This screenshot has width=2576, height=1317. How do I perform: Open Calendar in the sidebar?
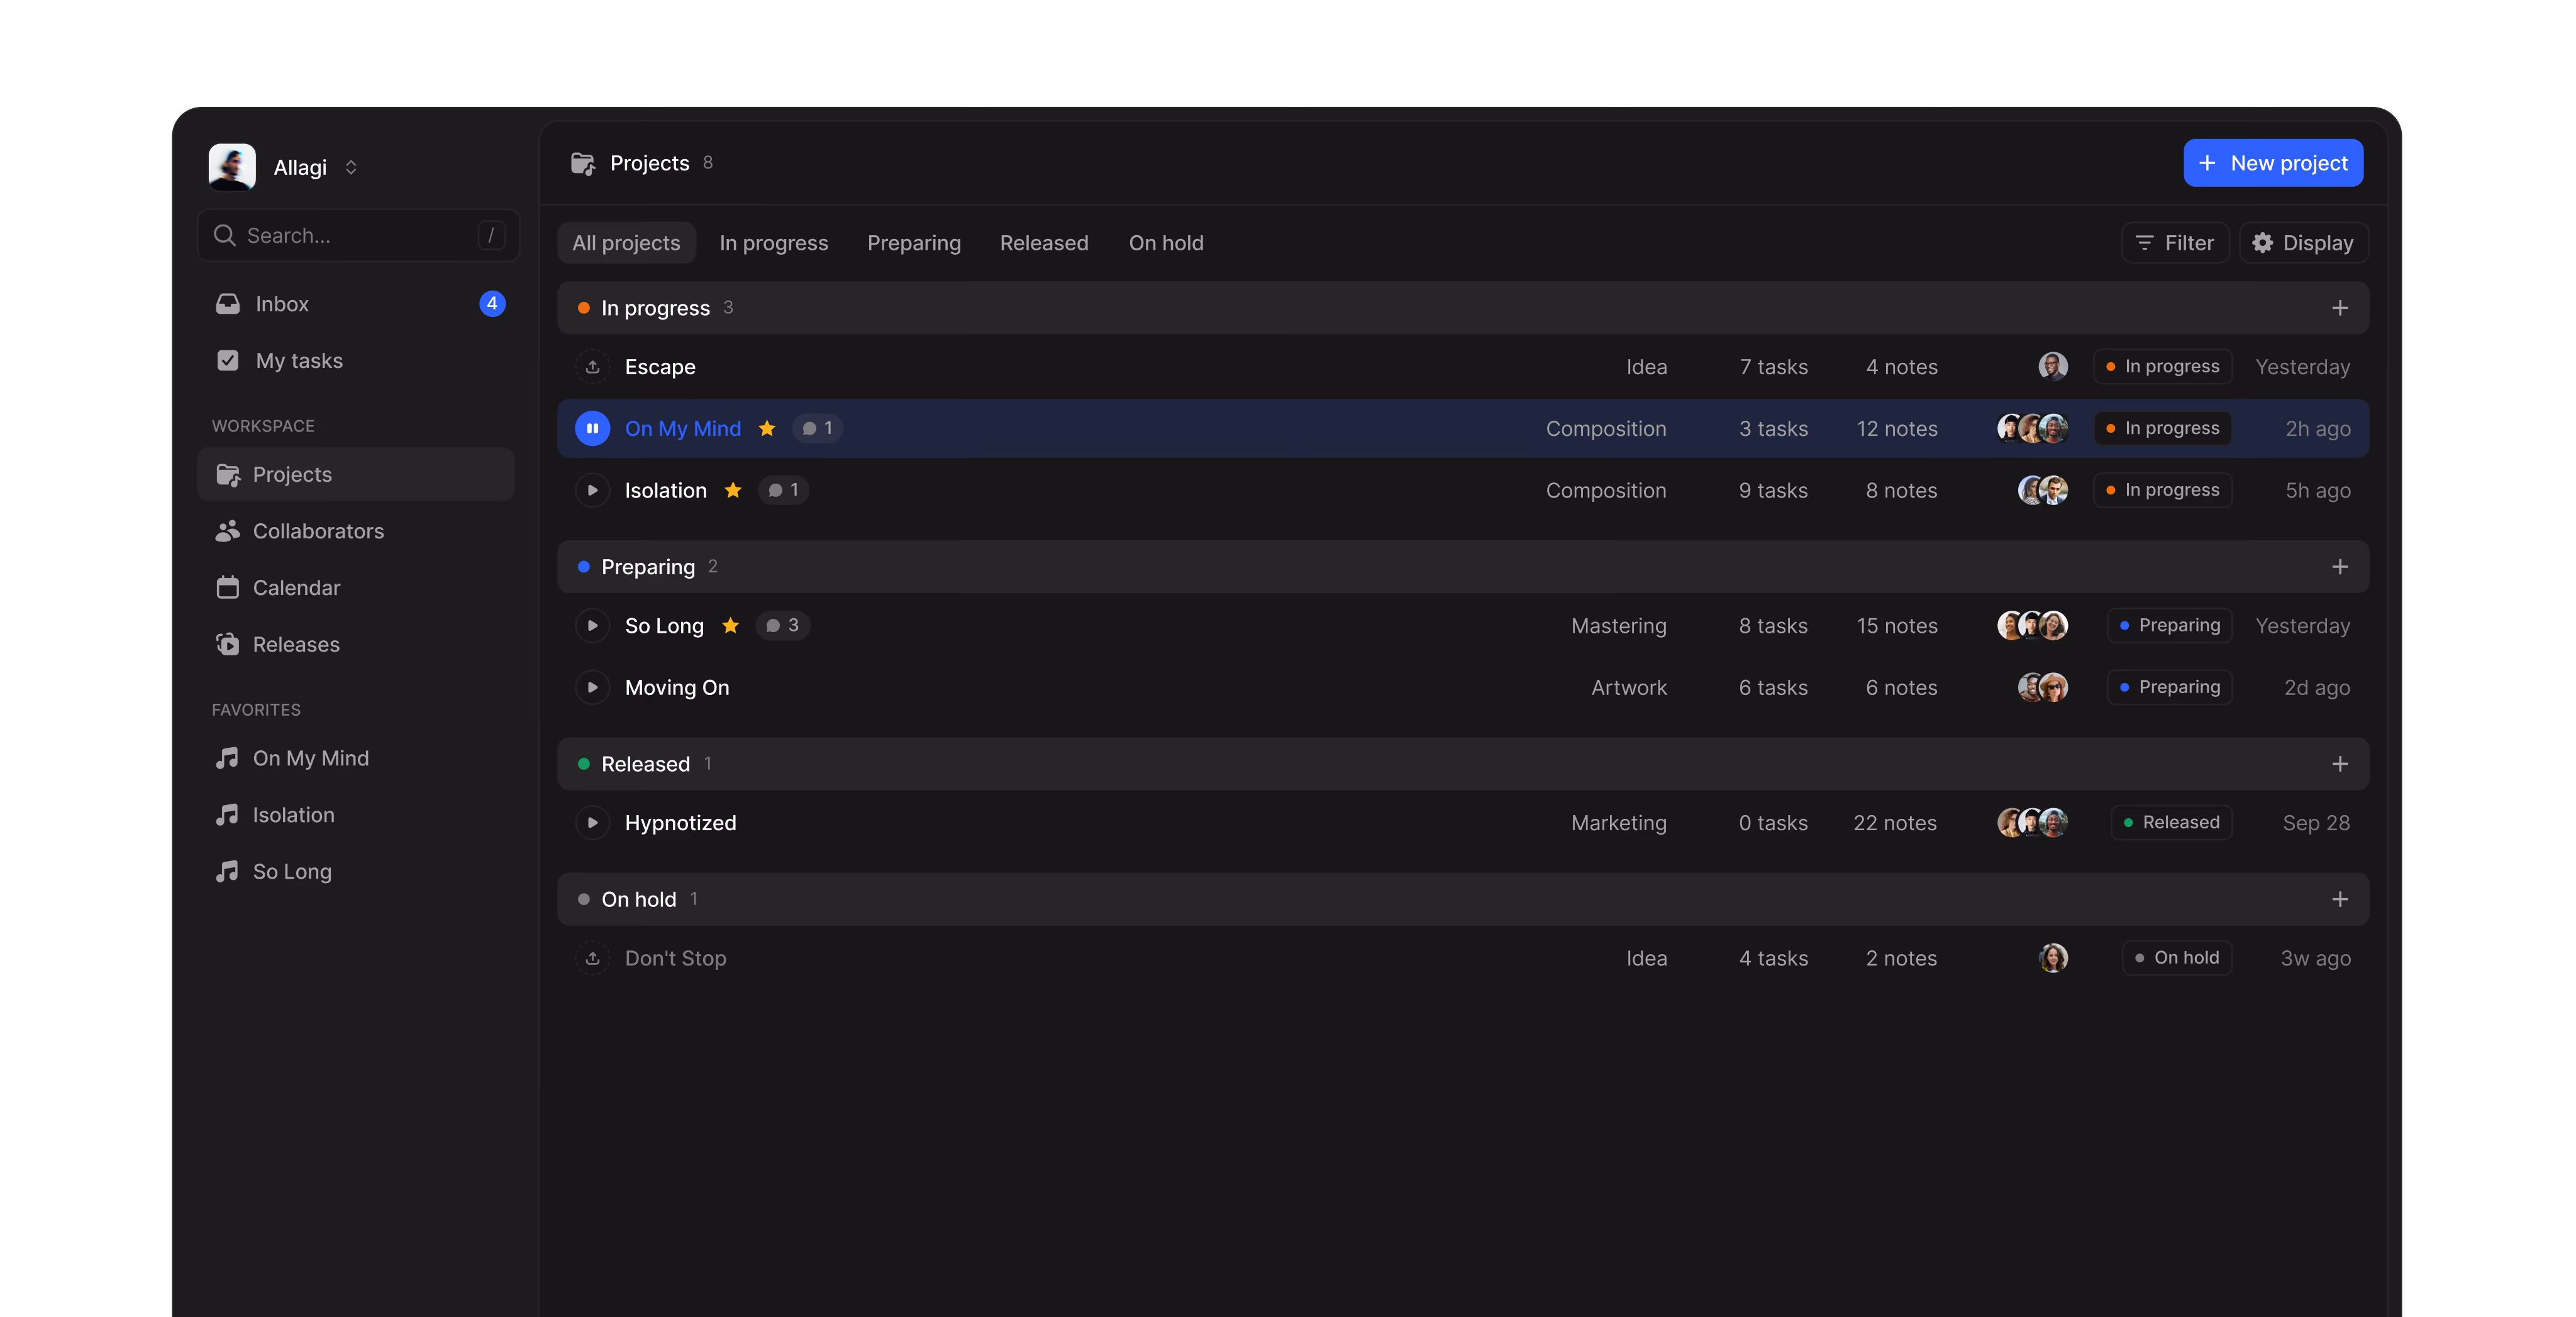point(357,588)
